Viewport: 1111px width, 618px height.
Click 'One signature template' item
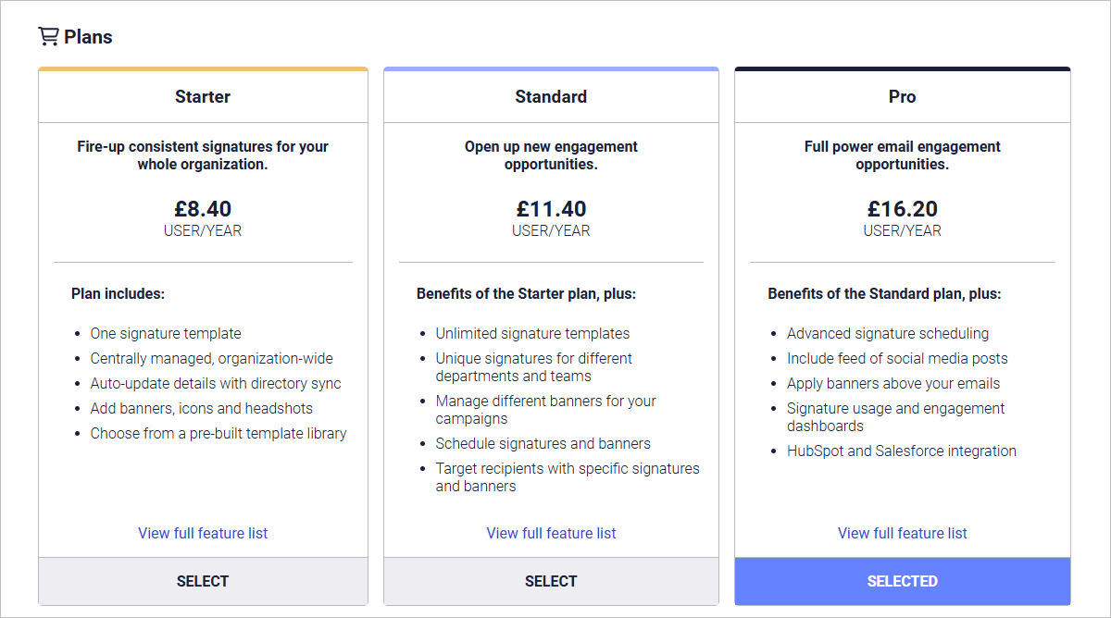coord(166,334)
